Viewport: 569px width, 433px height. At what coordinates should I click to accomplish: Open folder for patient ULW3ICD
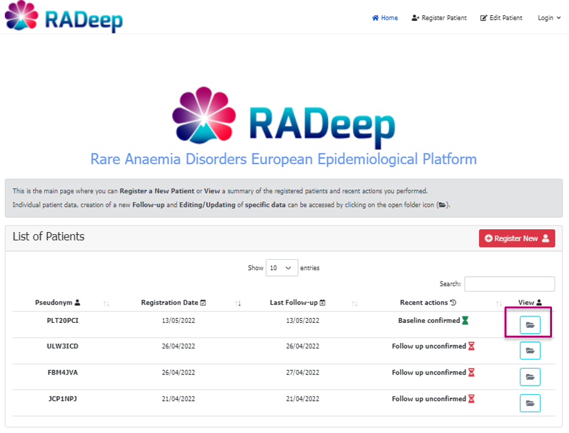tap(530, 351)
